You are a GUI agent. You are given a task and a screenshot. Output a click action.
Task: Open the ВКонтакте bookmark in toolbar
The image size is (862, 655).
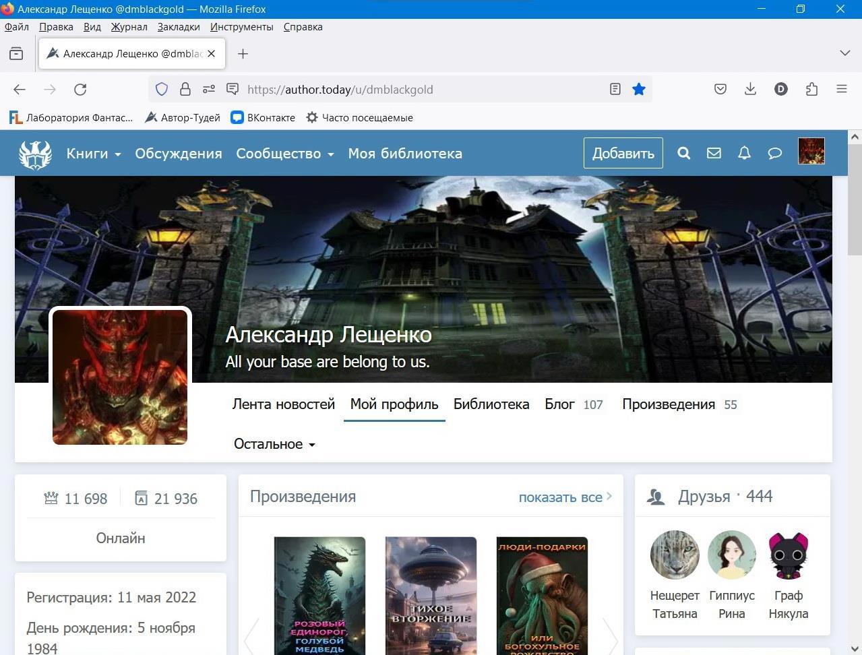click(x=263, y=117)
